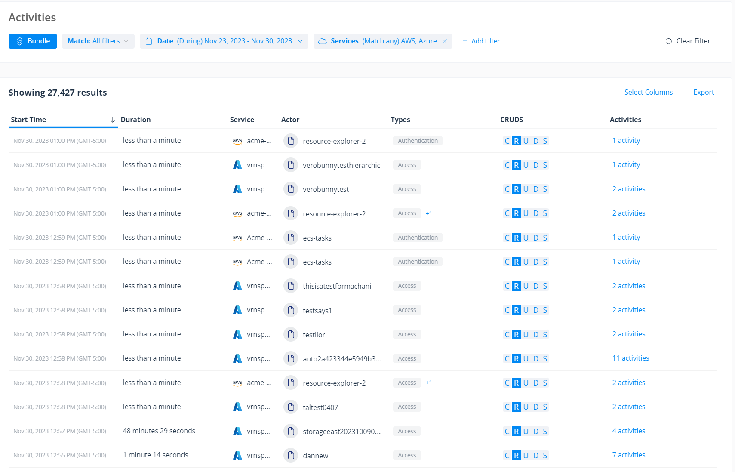Expand the Date filter dropdown

(300, 41)
